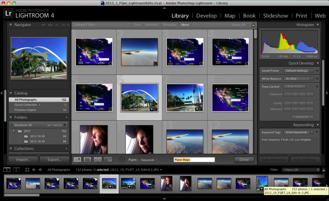The height and width of the screenshot is (201, 329).
Task: Click Done in the toolbar
Action: click(x=244, y=160)
